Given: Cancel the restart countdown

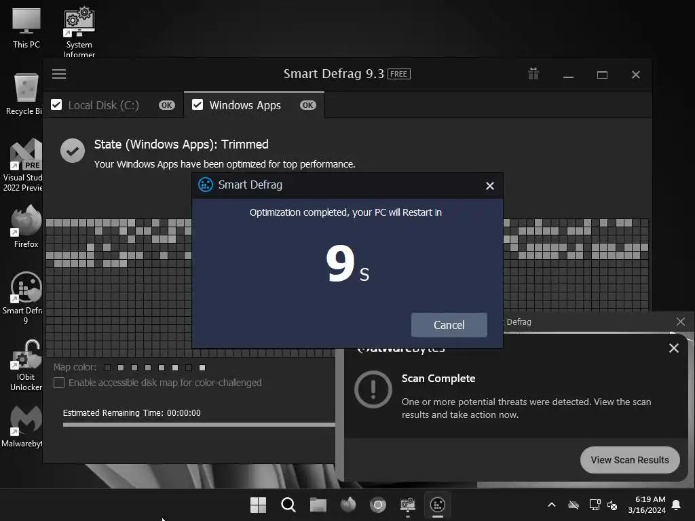Looking at the screenshot, I should pos(449,325).
